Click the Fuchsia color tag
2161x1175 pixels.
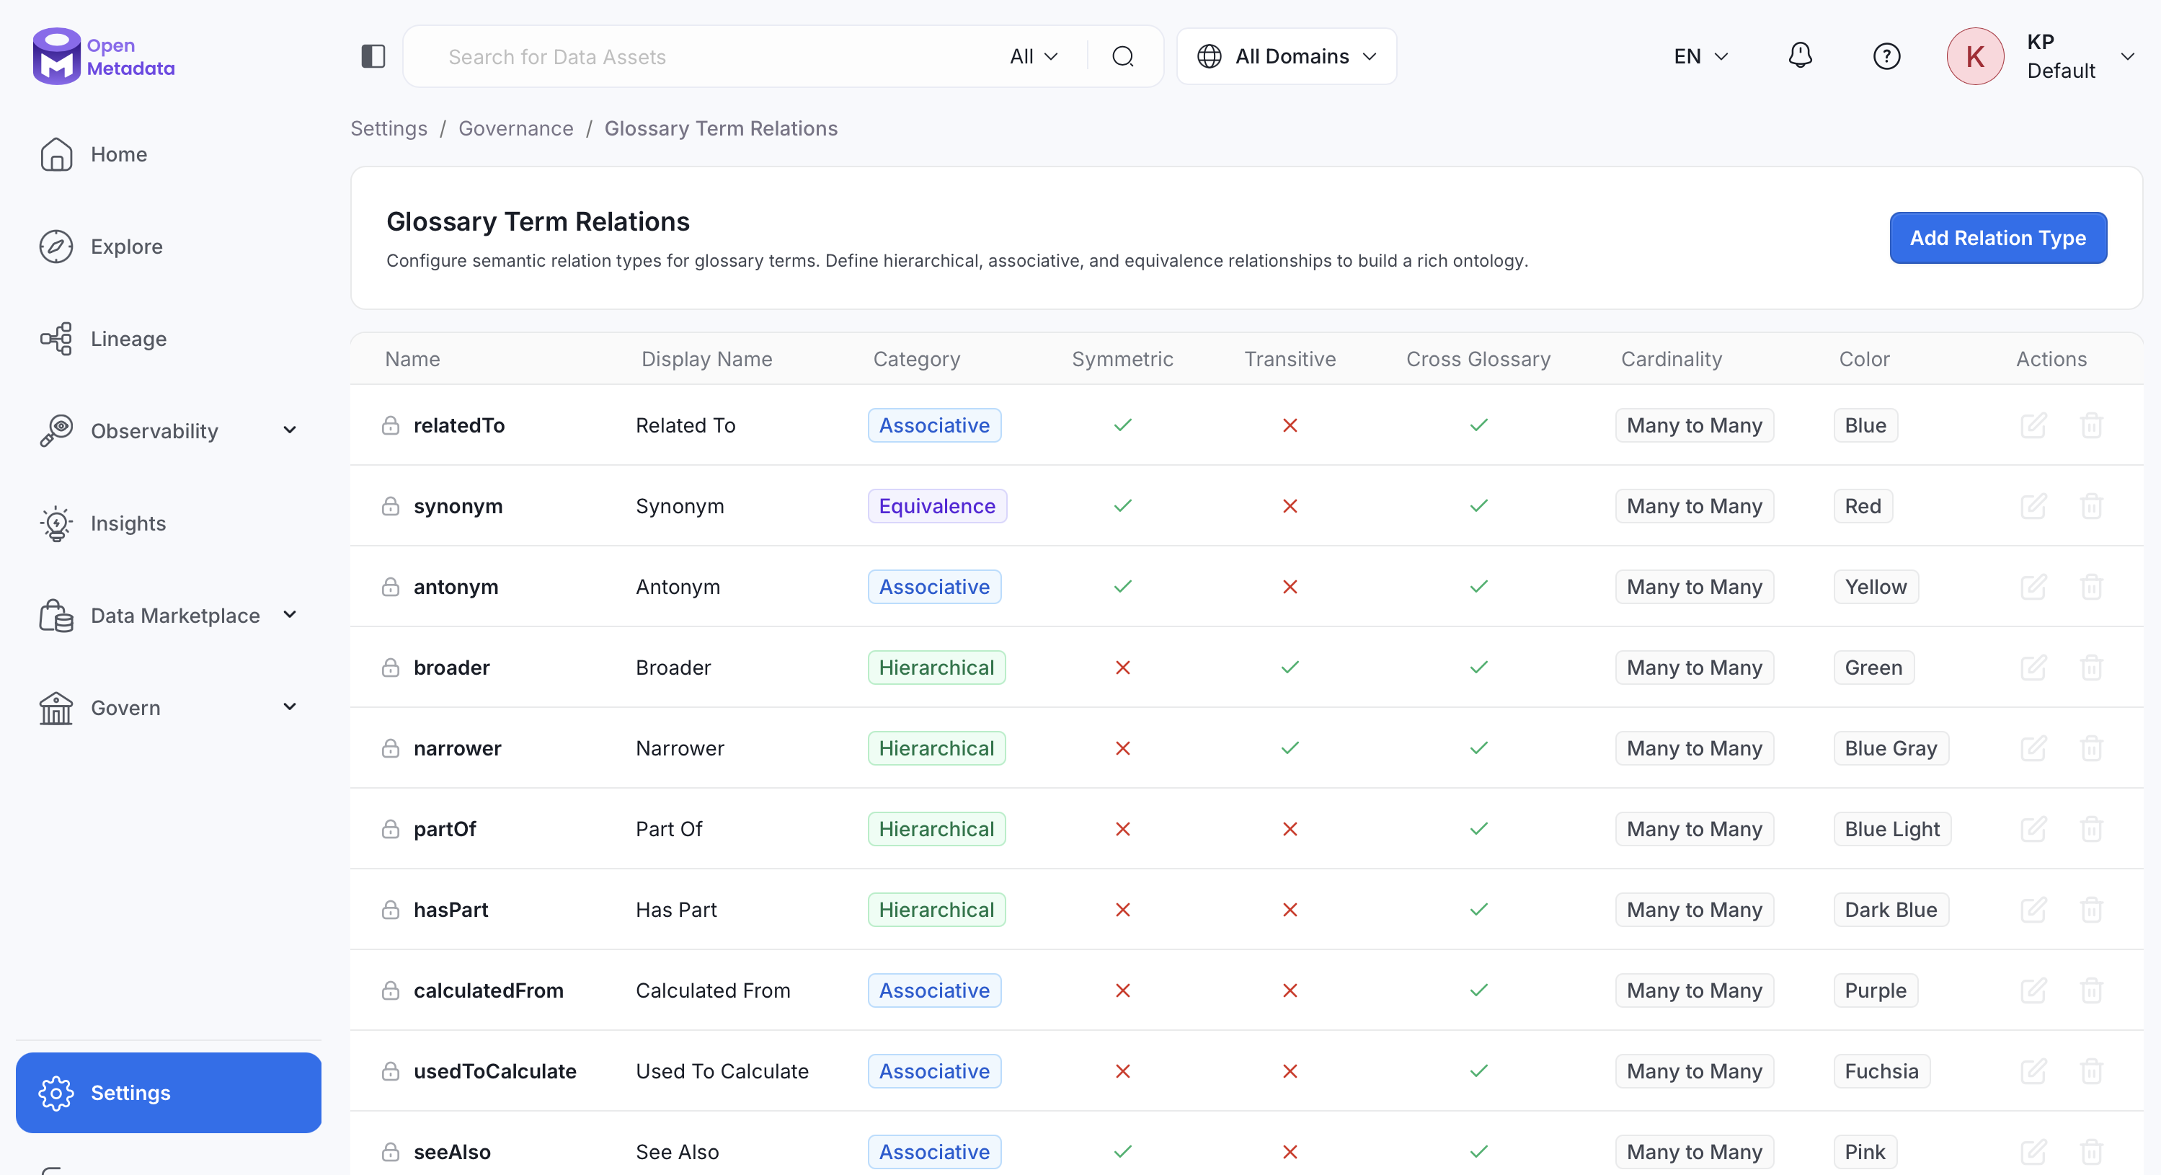click(1881, 1071)
